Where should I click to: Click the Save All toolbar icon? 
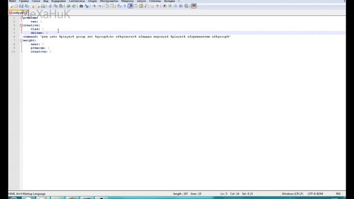pos(27,6)
